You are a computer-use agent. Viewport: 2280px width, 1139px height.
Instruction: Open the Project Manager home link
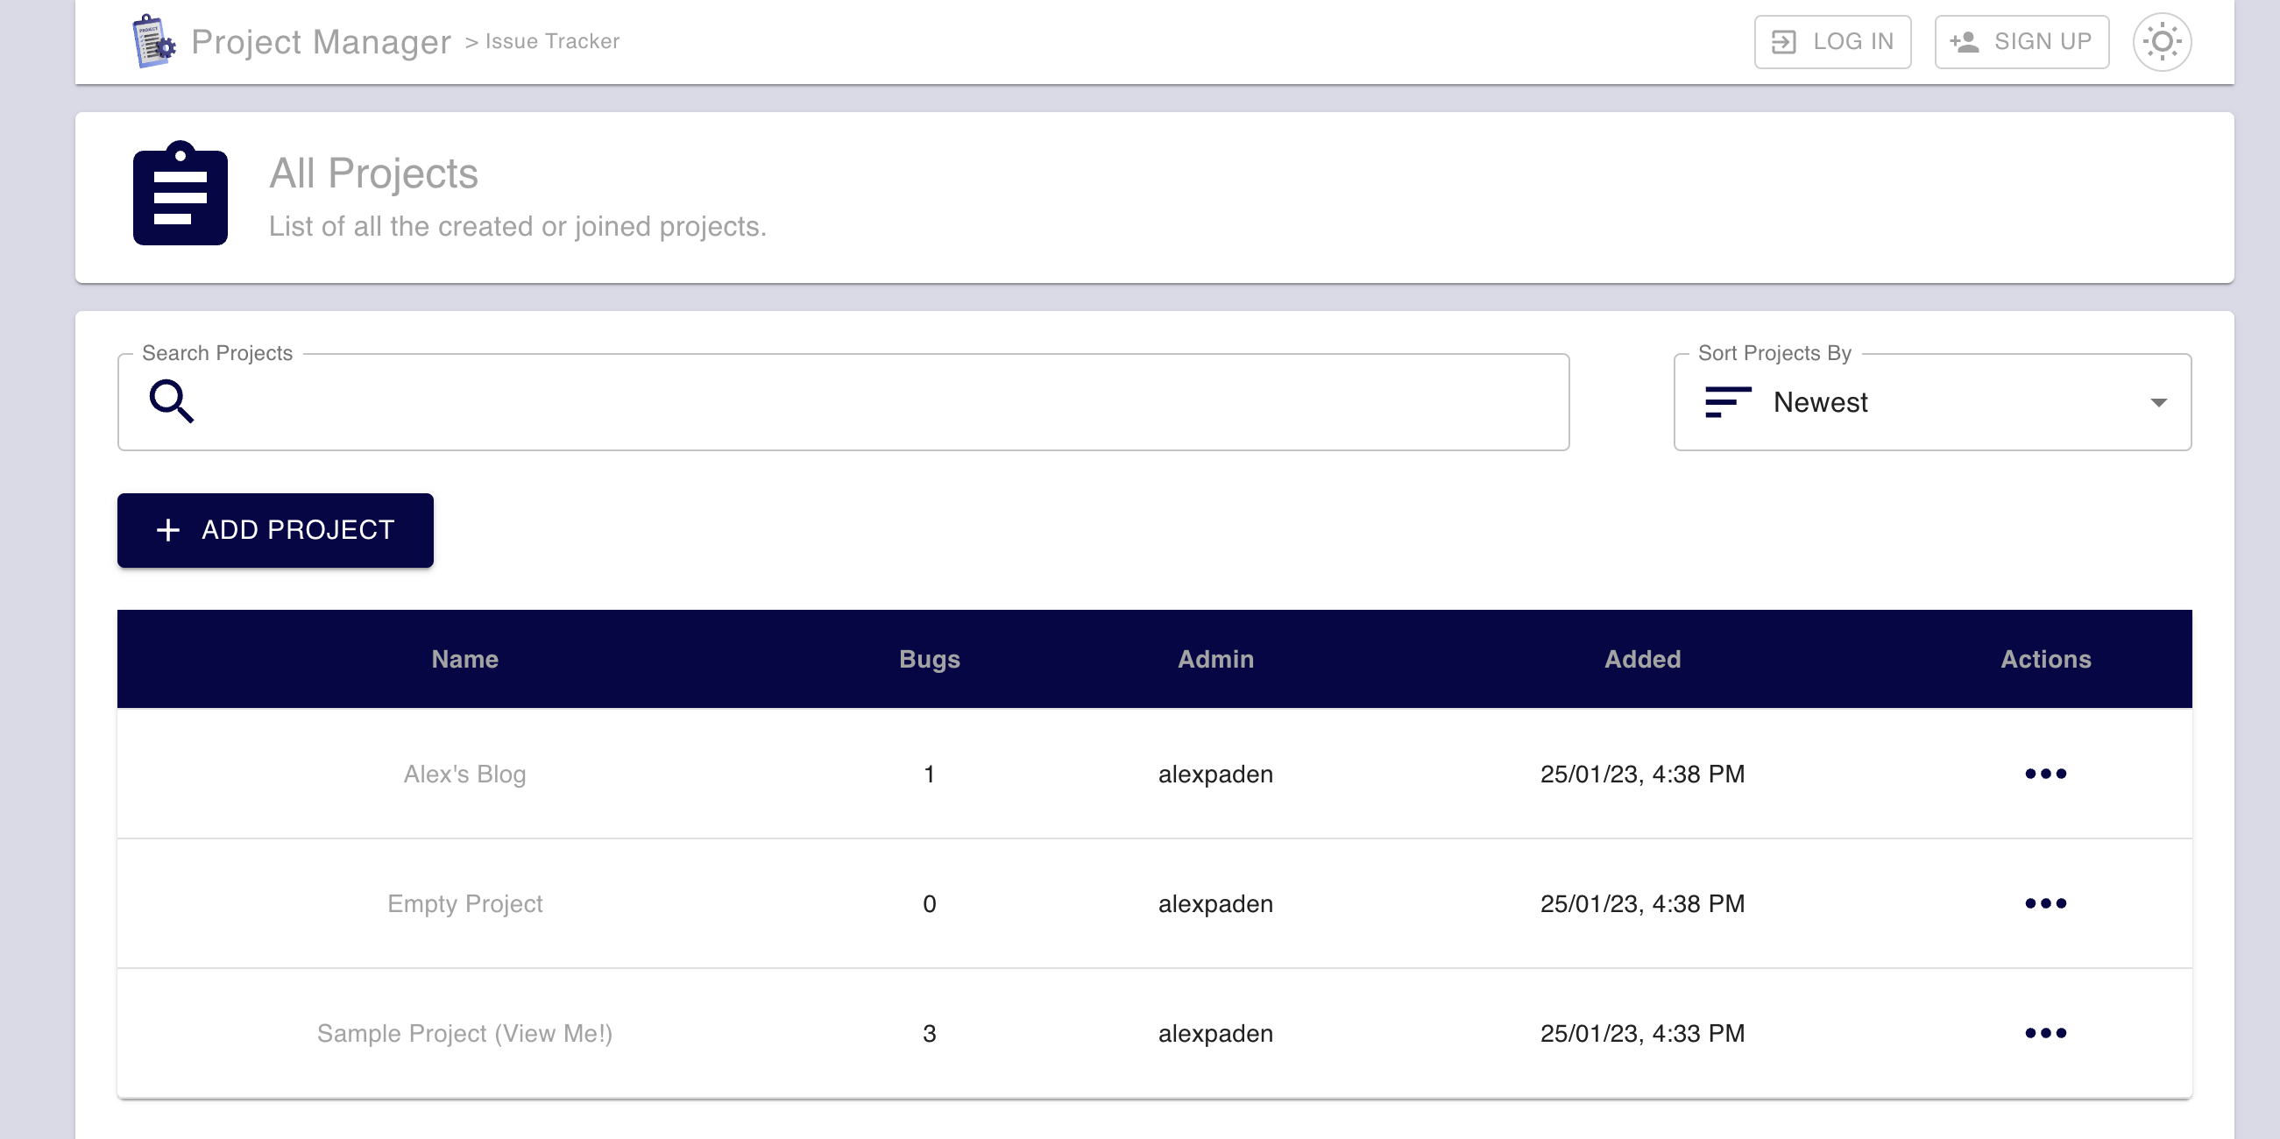coord(322,41)
